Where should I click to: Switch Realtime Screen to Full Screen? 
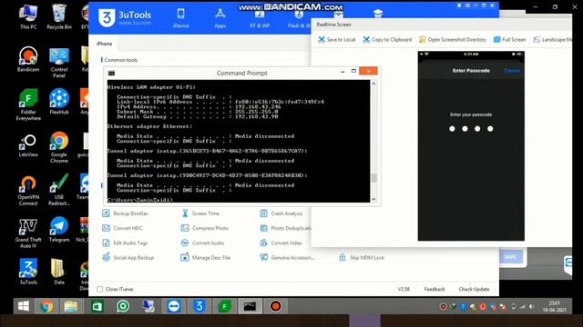[x=509, y=40]
